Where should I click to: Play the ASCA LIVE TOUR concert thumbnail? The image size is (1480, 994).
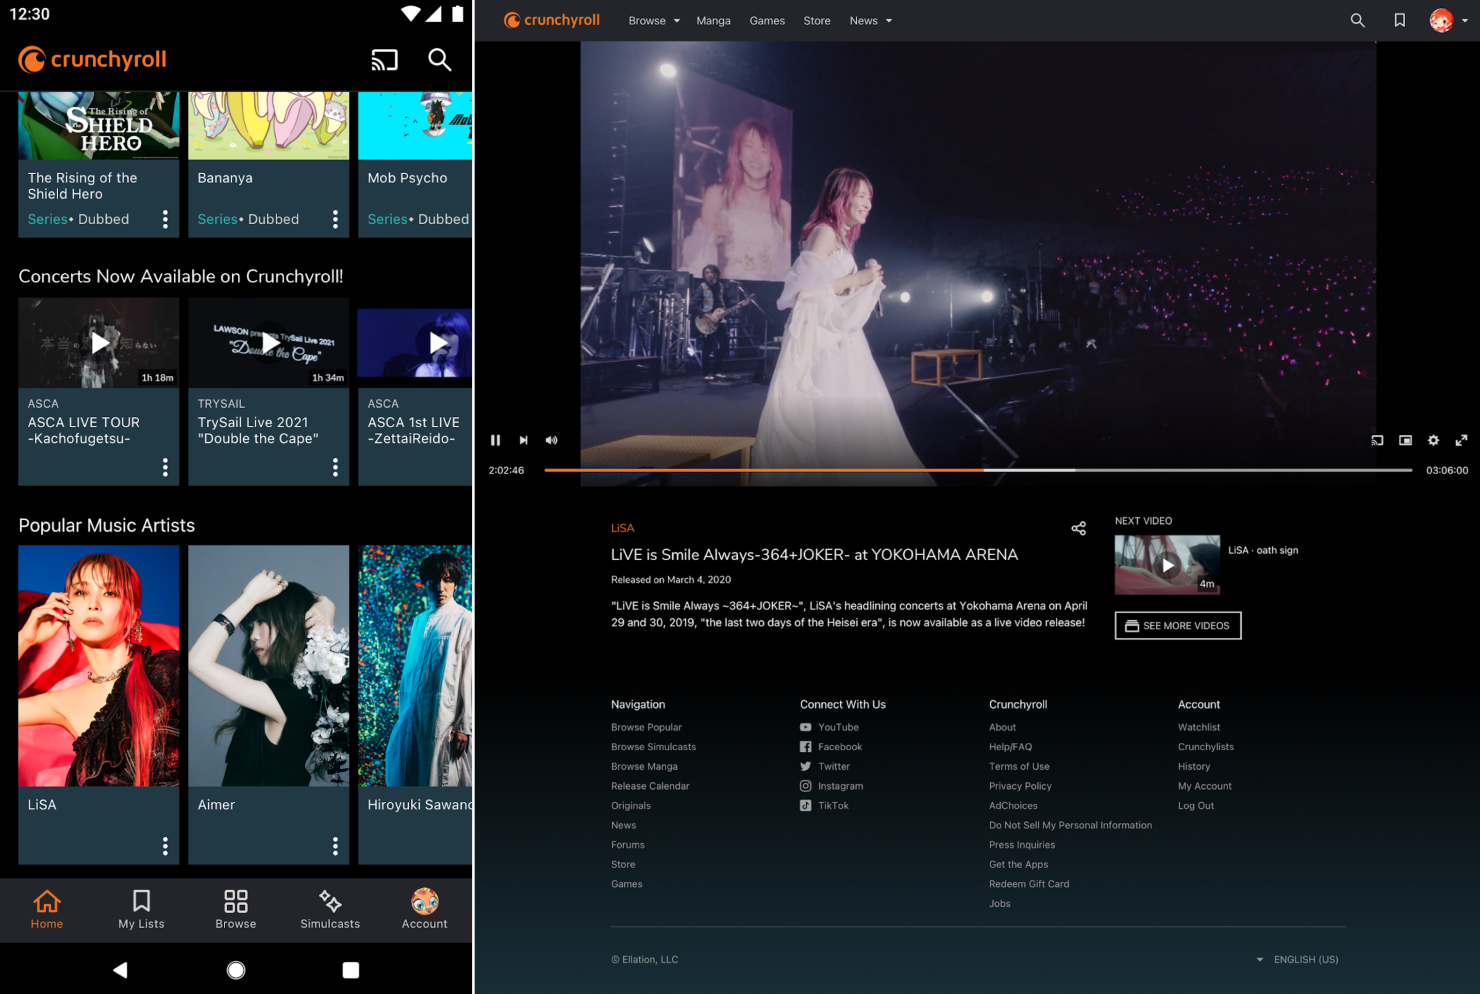[98, 343]
